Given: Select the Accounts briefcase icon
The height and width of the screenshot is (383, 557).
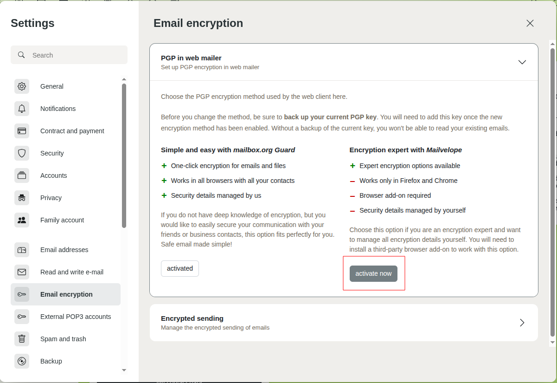Looking at the screenshot, I should tap(22, 175).
